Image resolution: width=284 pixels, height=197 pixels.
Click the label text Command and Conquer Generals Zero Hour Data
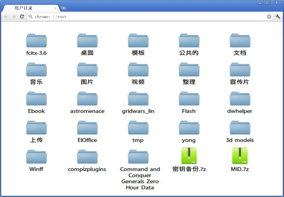140,178
